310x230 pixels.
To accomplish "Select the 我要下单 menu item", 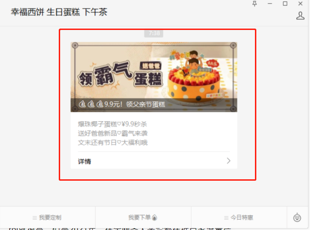I will point(143,218).
